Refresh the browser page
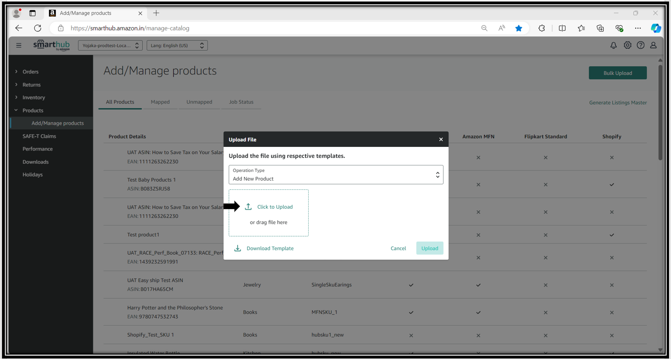 [x=38, y=28]
